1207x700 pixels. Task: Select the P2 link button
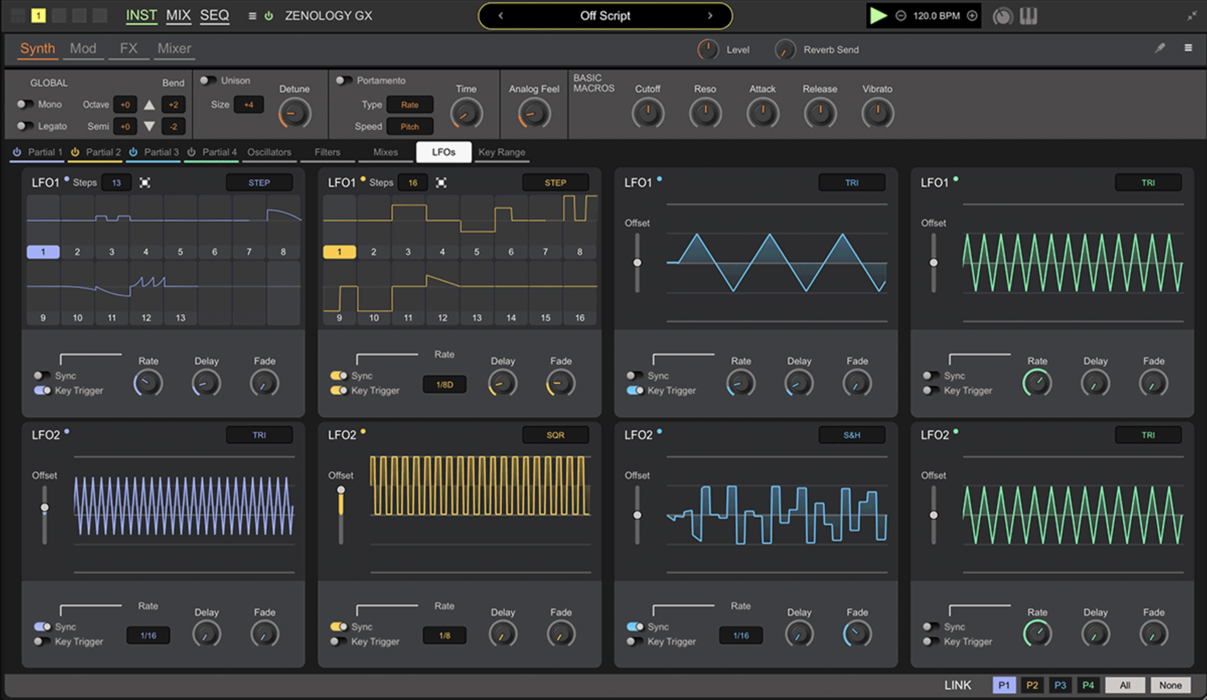click(x=1032, y=685)
